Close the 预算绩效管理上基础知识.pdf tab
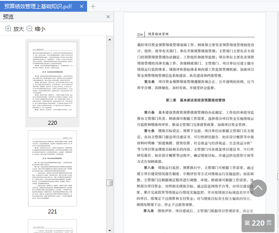 click(81, 7)
